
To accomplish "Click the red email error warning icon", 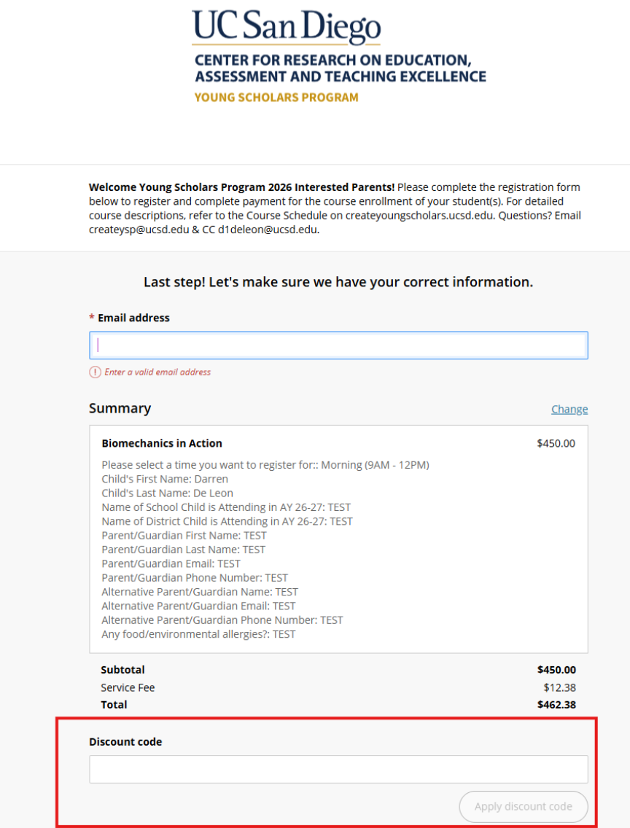I will [x=95, y=372].
